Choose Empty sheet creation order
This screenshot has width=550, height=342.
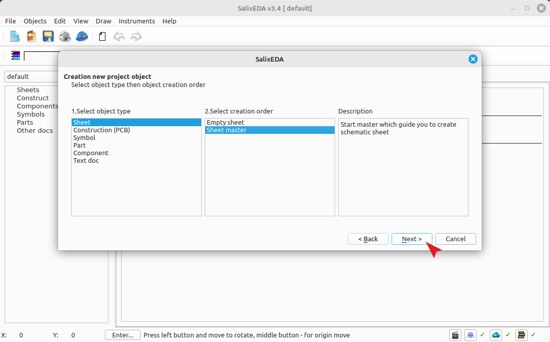pos(270,122)
